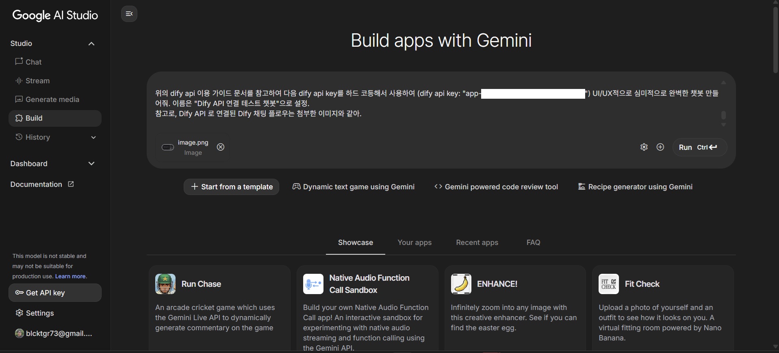Click the Run Chase app icon

tap(165, 284)
